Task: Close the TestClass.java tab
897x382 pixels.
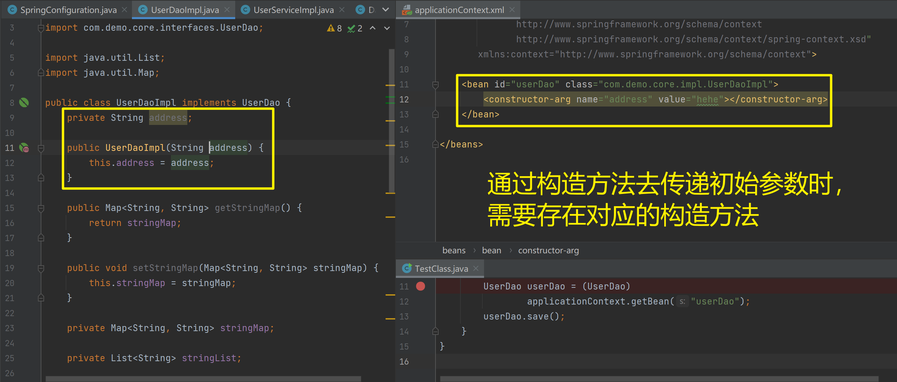Action: pyautogui.click(x=476, y=268)
